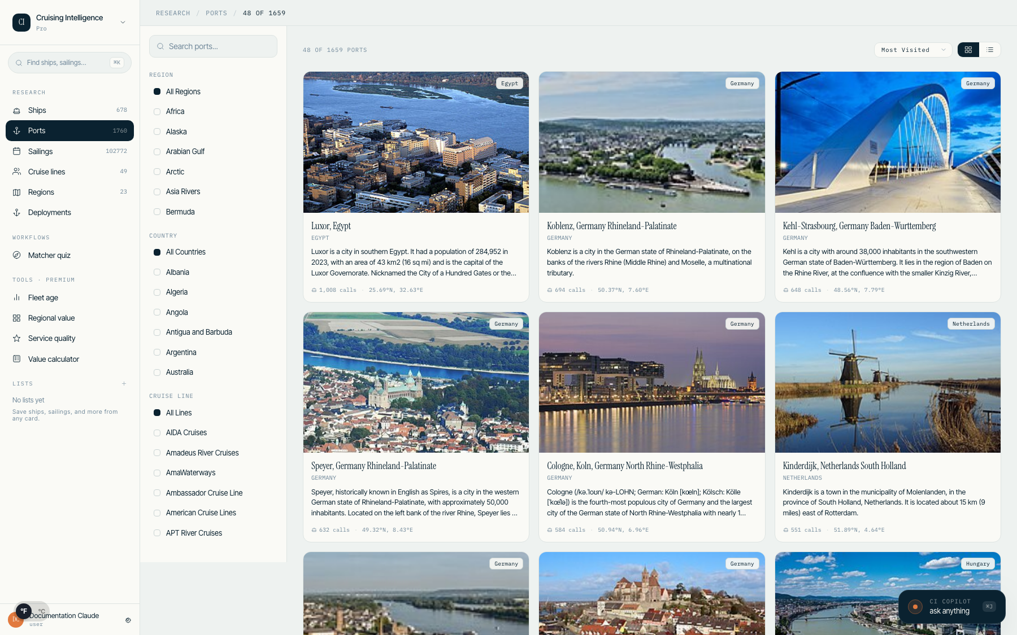Click the search magnifier in Search ports
This screenshot has height=635, width=1017.
160,46
